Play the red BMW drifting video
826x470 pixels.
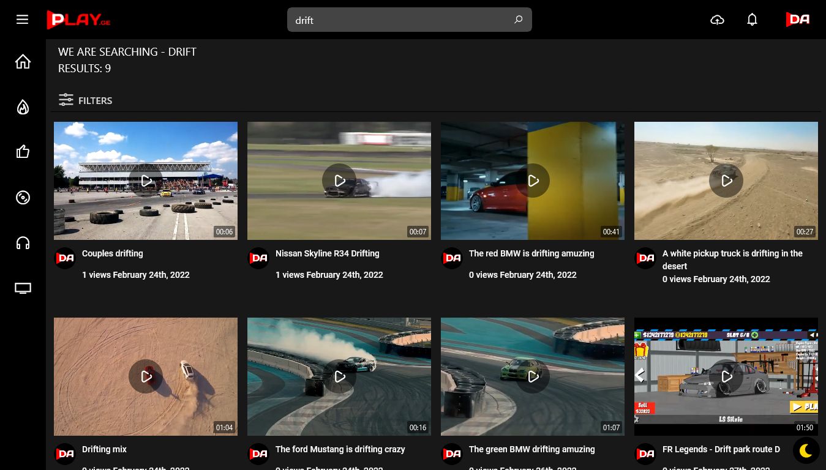[533, 181]
